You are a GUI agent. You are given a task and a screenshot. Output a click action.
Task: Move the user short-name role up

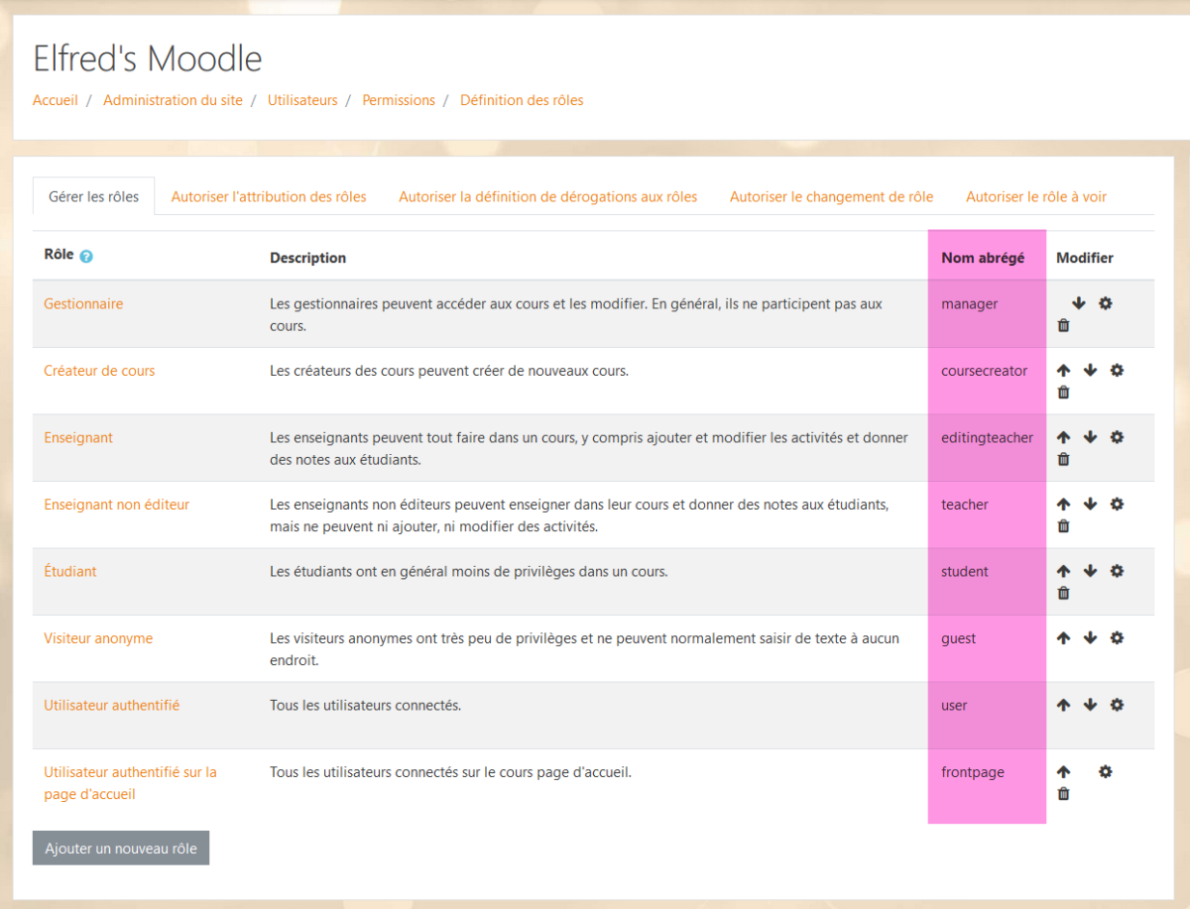(x=1064, y=705)
